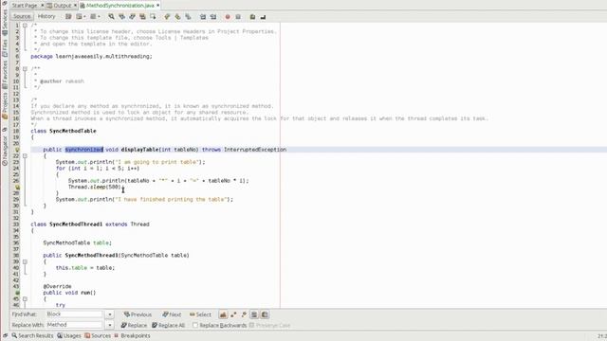Viewport: 607px width, 341px height.
Task: Click the Next find button
Action: (x=172, y=314)
